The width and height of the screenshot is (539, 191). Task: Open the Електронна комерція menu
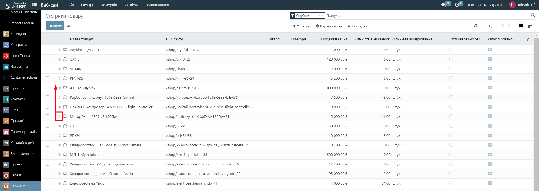99,5
